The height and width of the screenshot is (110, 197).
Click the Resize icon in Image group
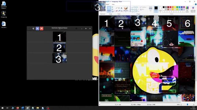coord(112,9)
